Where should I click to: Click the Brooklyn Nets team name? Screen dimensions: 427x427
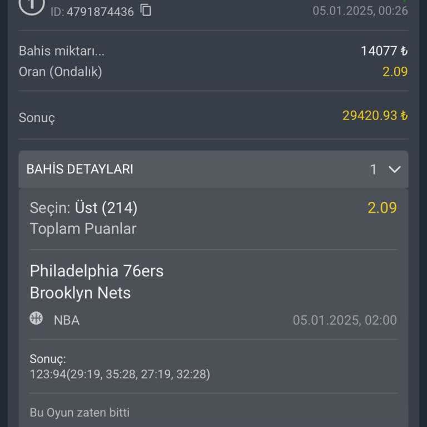[80, 293]
